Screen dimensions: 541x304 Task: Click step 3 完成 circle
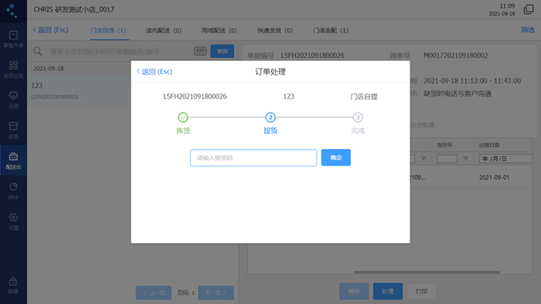tap(358, 117)
